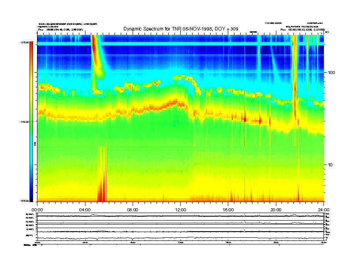Click the 08:00 time axis label
349x270 pixels.
pyautogui.click(x=133, y=210)
